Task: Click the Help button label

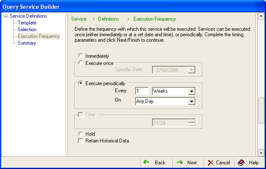Action: [x=254, y=163]
